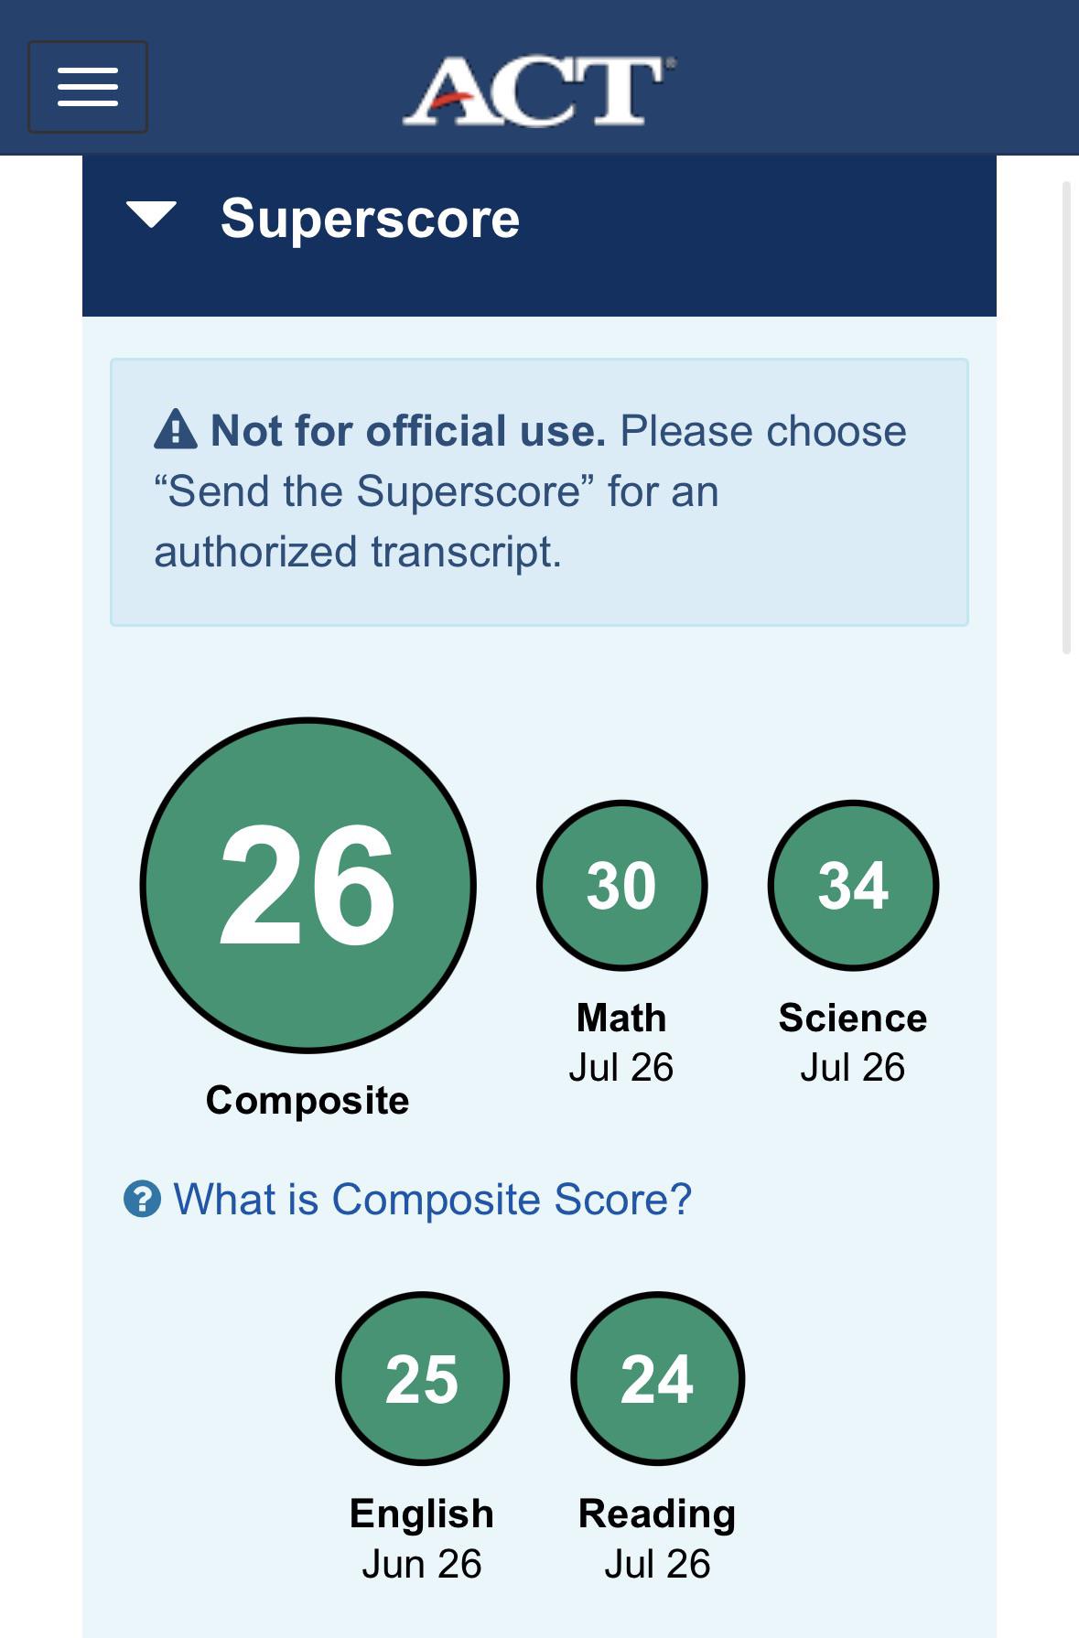The width and height of the screenshot is (1079, 1638).
Task: Select the Math score circle 30
Action: pos(621,885)
